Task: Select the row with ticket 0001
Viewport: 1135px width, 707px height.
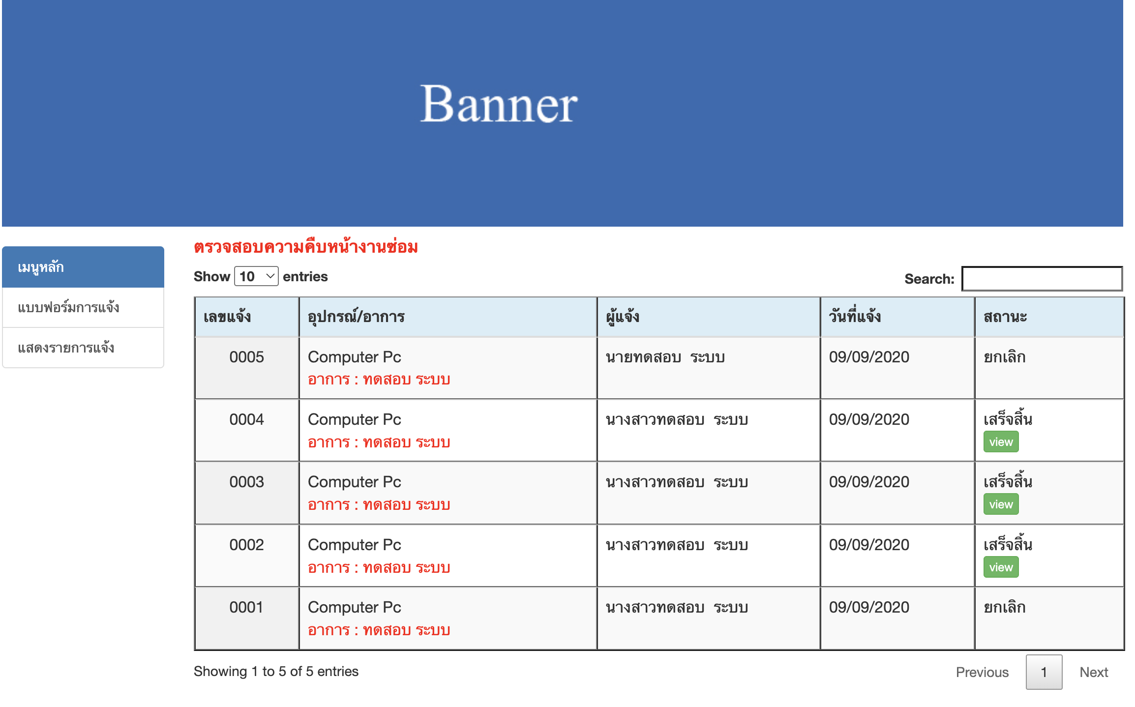Action: 246,608
